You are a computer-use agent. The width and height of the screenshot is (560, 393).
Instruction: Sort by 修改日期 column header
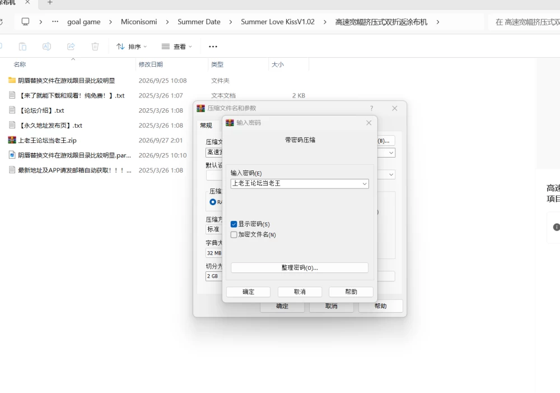coord(150,64)
